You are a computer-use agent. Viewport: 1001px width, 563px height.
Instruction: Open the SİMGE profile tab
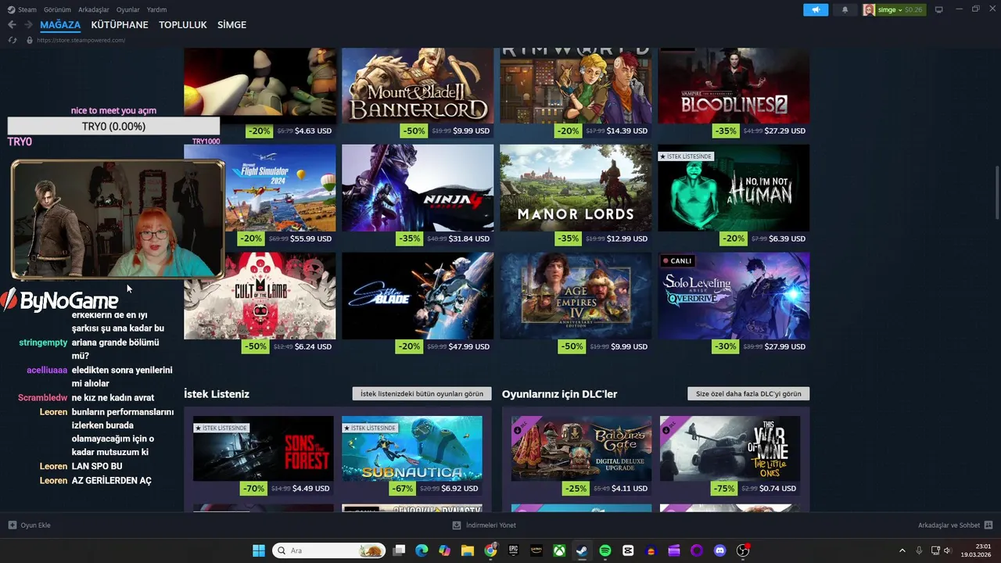(231, 24)
